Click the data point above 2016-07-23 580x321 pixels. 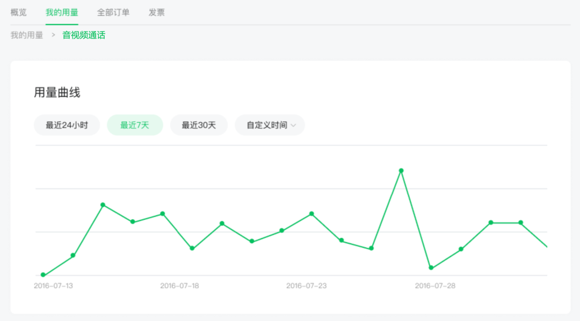point(310,214)
